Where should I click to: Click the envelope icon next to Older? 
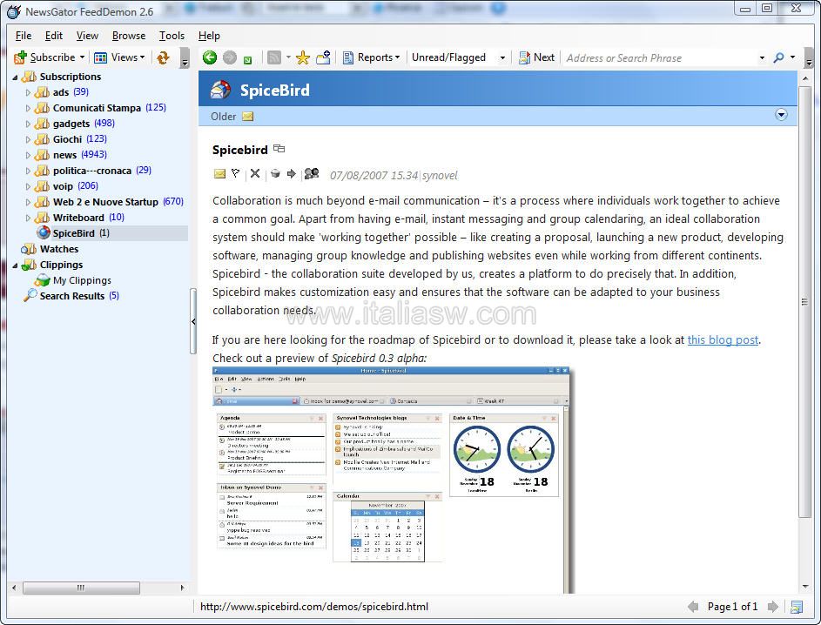coord(247,116)
